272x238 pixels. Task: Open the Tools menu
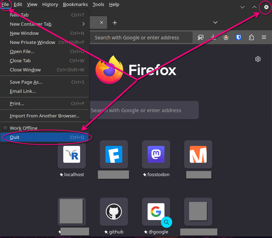(98, 5)
